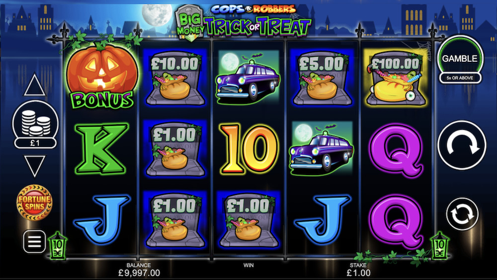This screenshot has height=280, width=497.
Task: Click the £10.00 tombstone symbol
Action: click(175, 78)
